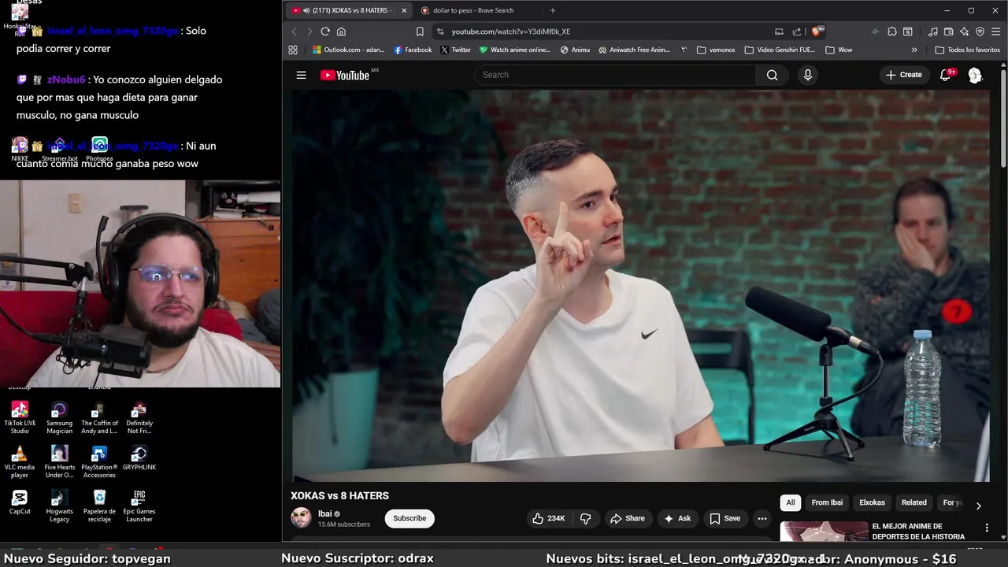The image size is (1008, 567).
Task: Click the Share button
Action: coord(627,518)
